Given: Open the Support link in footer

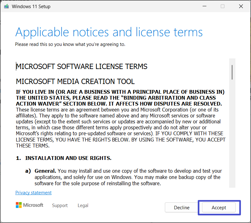Looking at the screenshot, I should point(60,206).
